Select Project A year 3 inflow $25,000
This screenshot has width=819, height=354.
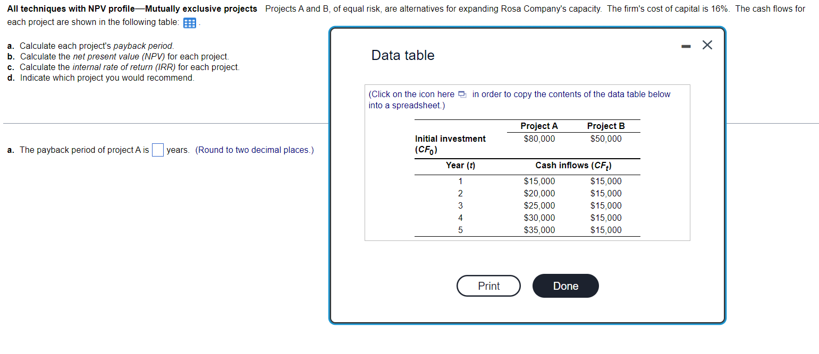click(x=539, y=205)
